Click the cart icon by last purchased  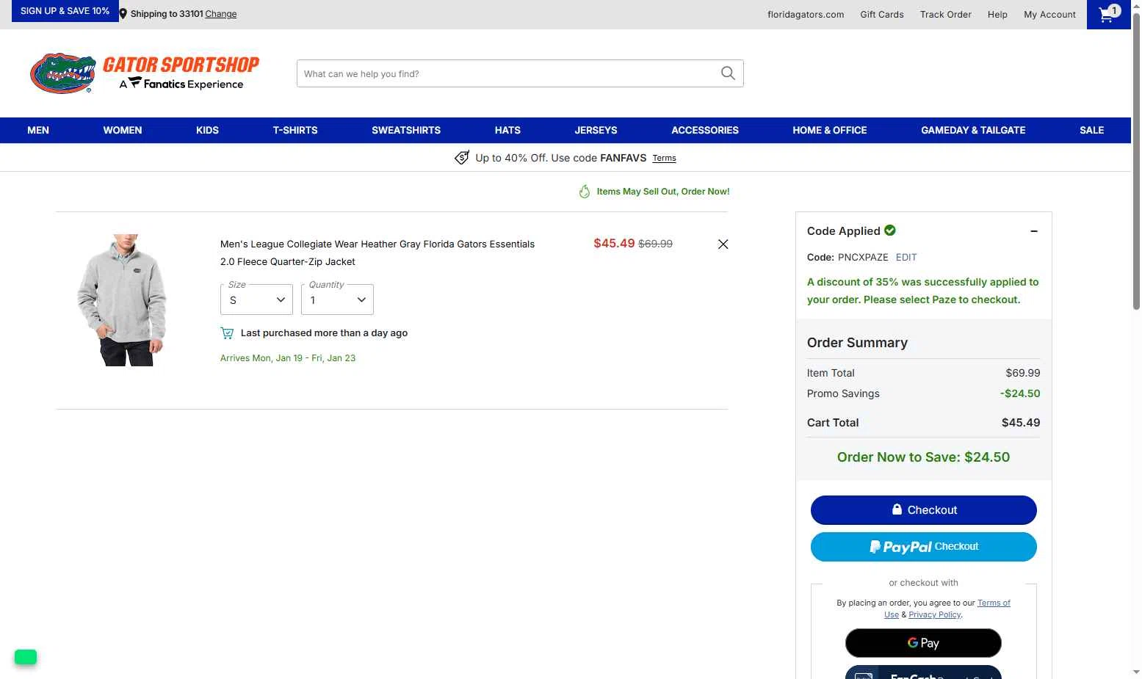click(x=227, y=333)
